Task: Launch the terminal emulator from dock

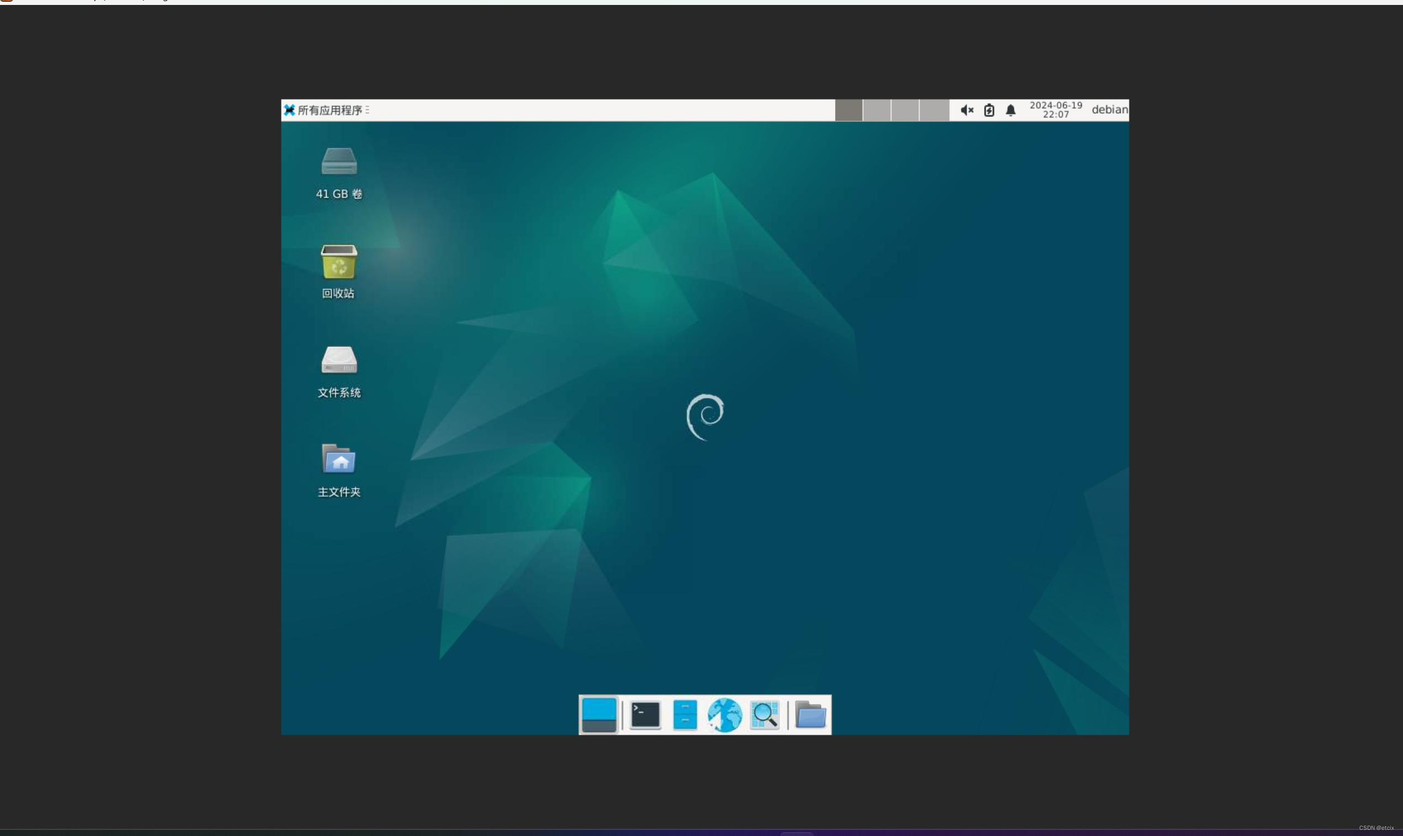Action: tap(645, 715)
